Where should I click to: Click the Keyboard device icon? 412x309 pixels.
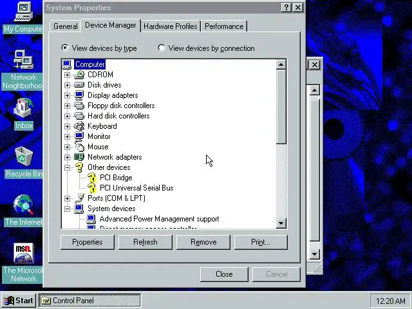[79, 126]
